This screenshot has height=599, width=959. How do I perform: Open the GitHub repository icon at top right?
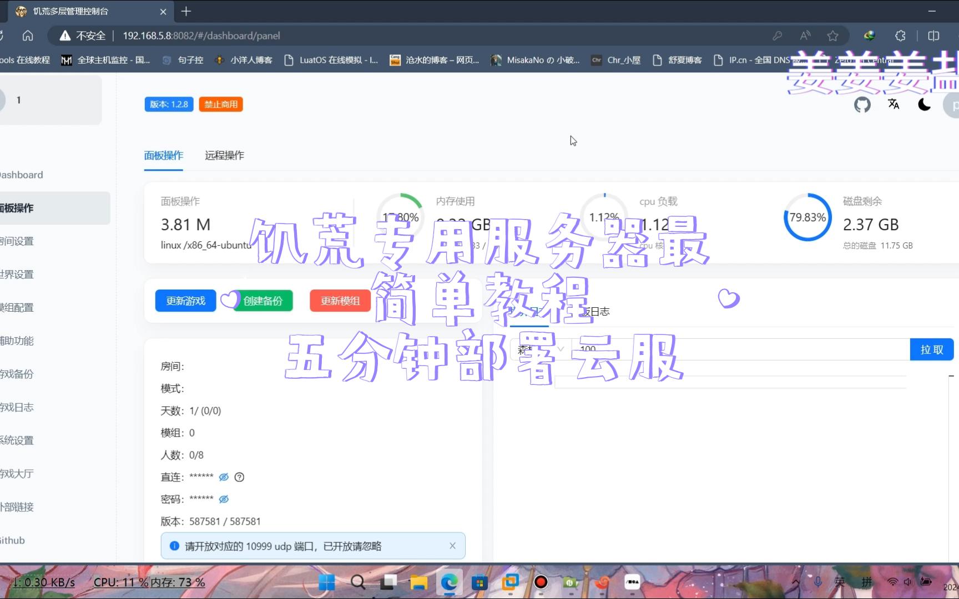tap(862, 104)
